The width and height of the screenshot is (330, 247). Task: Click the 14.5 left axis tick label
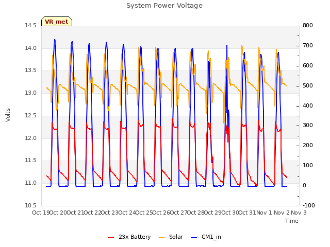(x=30, y=25)
